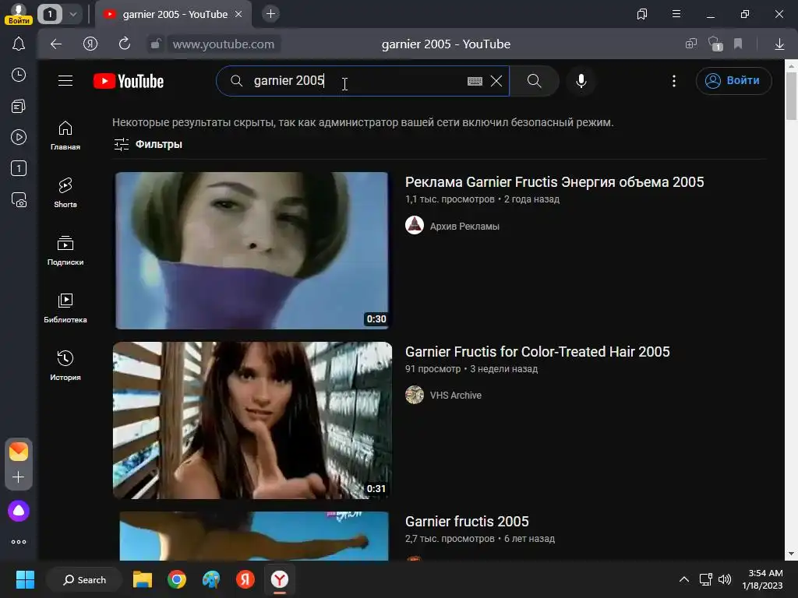Bookmark the page with the flag icon
This screenshot has width=798, height=598.
738,44
